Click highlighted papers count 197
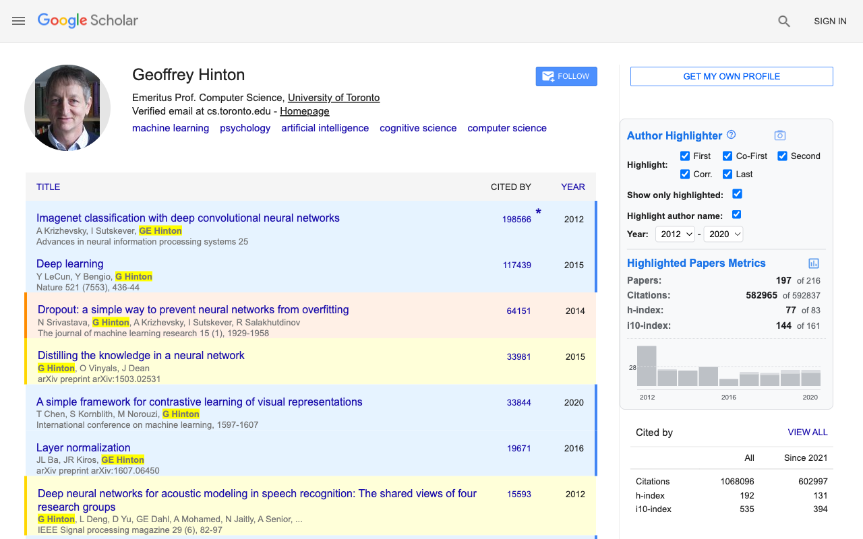This screenshot has width=863, height=539. pyautogui.click(x=783, y=280)
